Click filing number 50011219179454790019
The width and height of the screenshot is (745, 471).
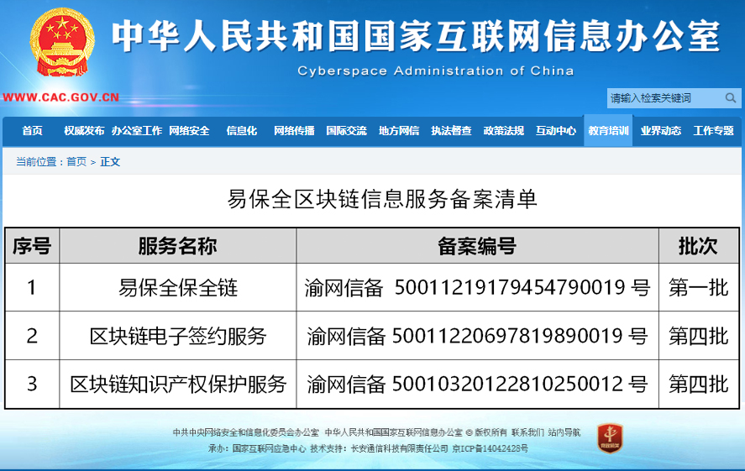click(x=510, y=287)
